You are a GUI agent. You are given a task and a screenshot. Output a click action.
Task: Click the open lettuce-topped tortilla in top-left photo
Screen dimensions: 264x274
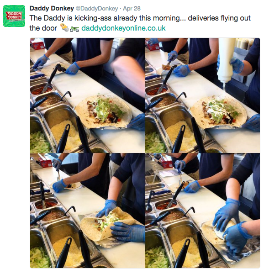pos(103,111)
